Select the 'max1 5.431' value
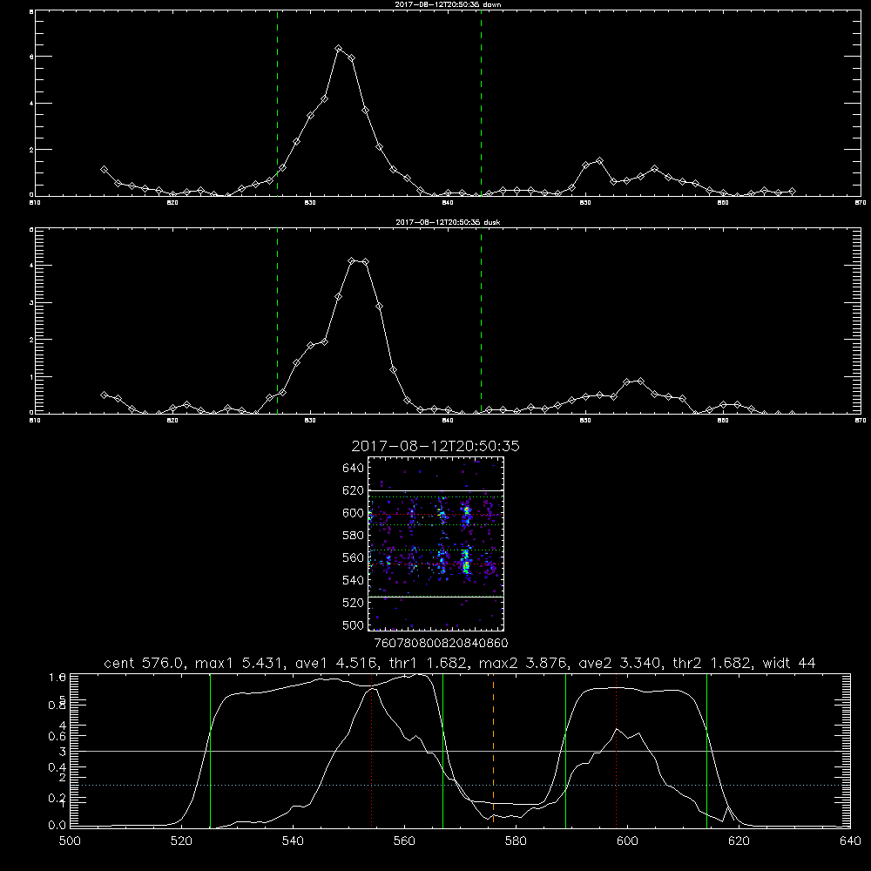 pos(237,663)
